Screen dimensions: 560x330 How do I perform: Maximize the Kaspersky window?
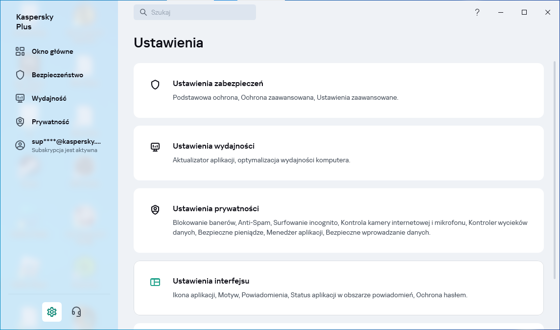(x=524, y=13)
